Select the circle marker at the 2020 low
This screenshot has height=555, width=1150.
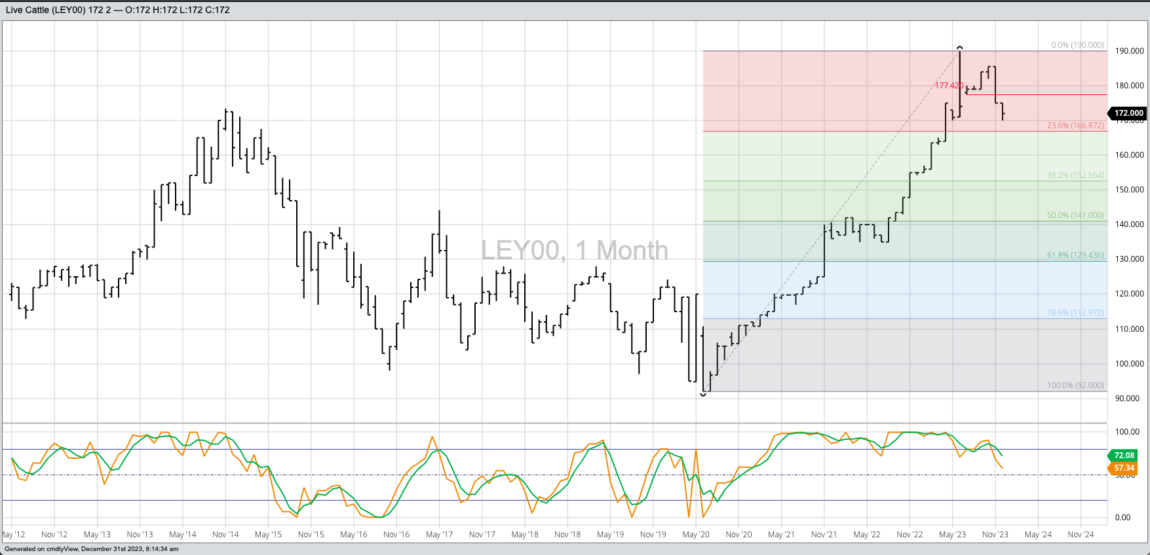(x=703, y=394)
